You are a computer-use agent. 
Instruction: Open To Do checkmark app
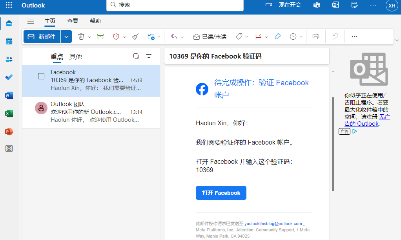(9, 77)
